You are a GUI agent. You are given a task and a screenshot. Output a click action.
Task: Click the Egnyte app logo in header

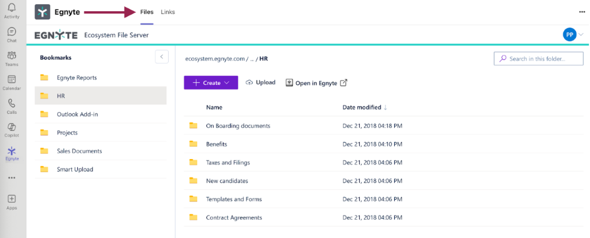coord(42,12)
